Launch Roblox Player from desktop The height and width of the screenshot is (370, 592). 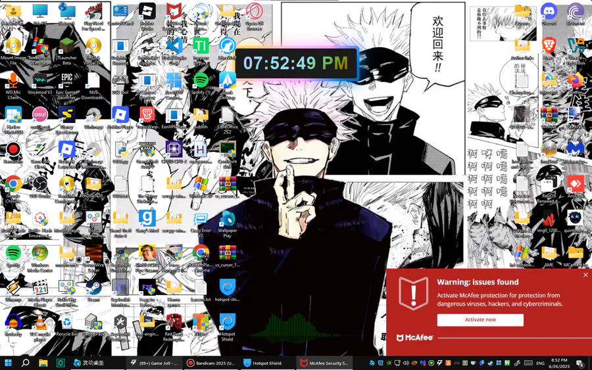coord(120,118)
